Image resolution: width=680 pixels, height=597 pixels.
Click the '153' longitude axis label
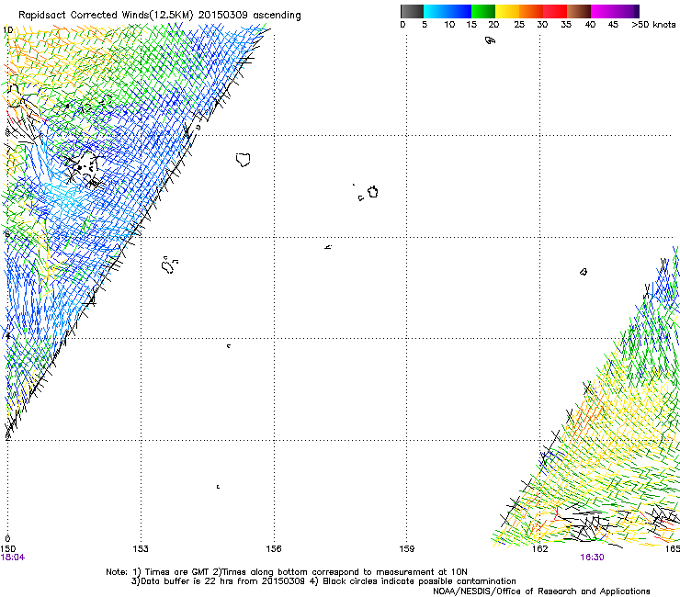pos(141,549)
